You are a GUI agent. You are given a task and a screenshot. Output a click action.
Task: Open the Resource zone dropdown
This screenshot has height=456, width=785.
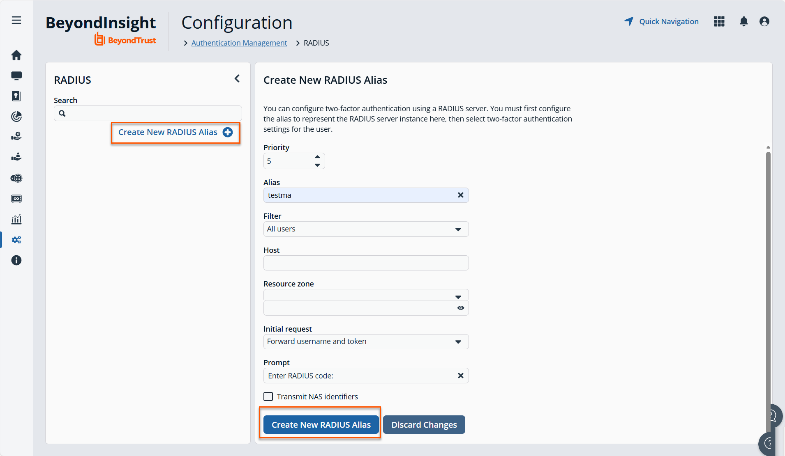point(366,295)
